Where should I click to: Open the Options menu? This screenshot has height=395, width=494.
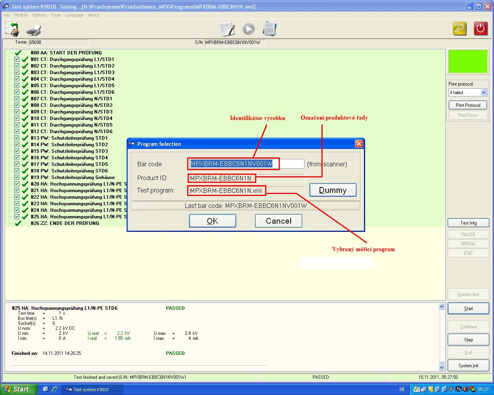pos(39,15)
